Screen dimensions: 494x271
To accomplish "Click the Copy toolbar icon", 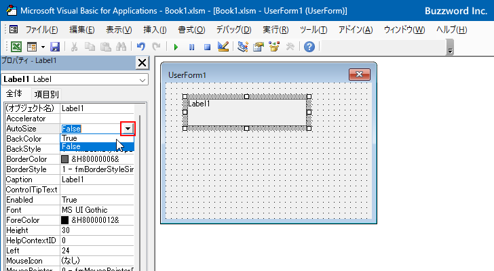I will [90, 47].
